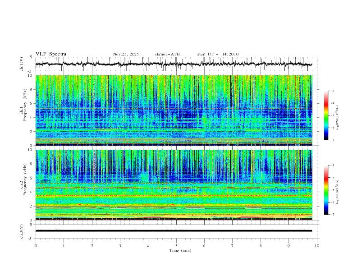The image size is (357, 276).
Task: Click time axis tick label "5"
Action: point(176,246)
